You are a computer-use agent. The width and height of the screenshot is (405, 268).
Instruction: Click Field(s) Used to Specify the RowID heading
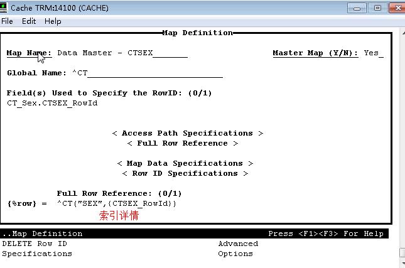tap(109, 93)
